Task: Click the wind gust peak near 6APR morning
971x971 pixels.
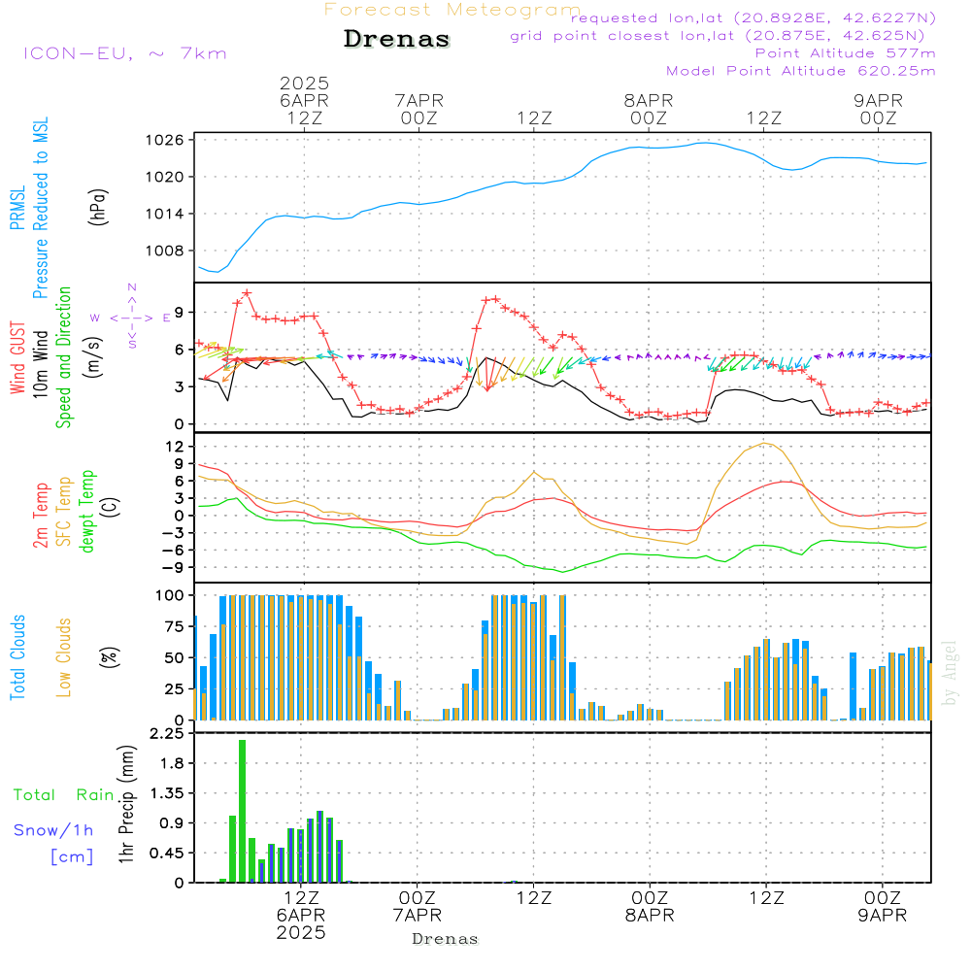Action: pyautogui.click(x=247, y=293)
